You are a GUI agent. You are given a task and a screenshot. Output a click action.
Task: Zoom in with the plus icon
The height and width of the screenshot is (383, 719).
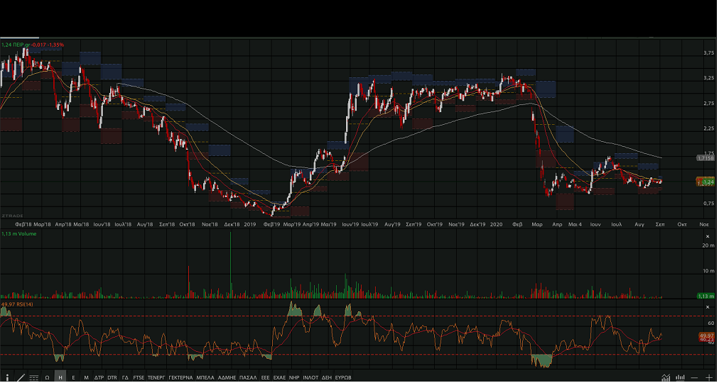708,377
